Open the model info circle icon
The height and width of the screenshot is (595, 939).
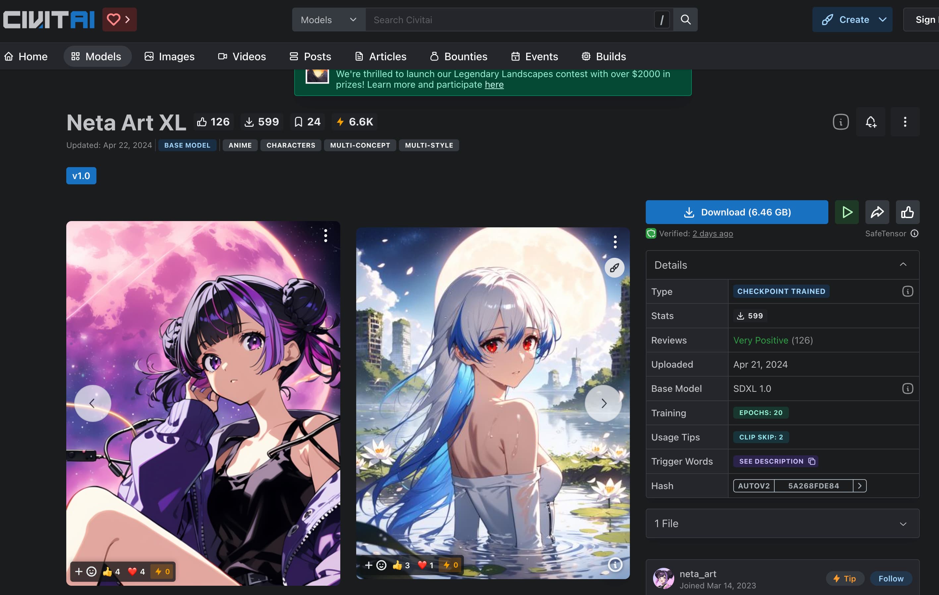tap(840, 122)
